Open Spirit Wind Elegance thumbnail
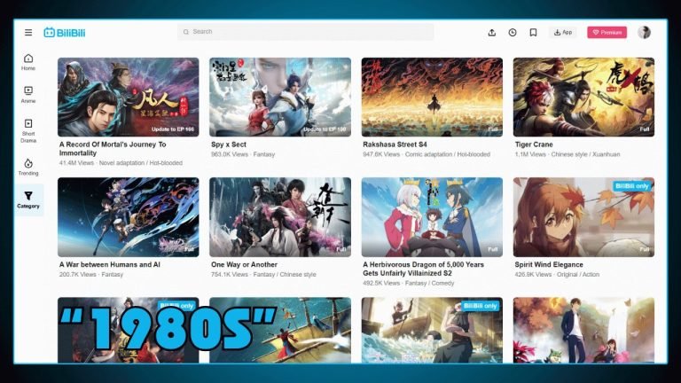Image resolution: width=681 pixels, height=383 pixels. click(583, 216)
